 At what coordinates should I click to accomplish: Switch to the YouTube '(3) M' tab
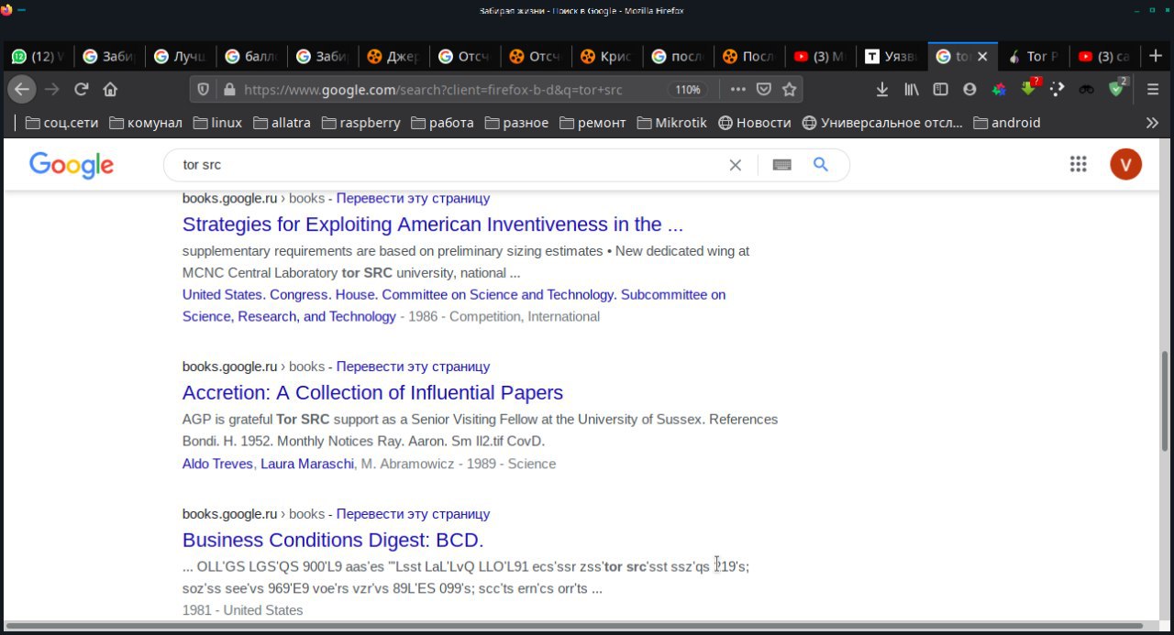coord(820,56)
